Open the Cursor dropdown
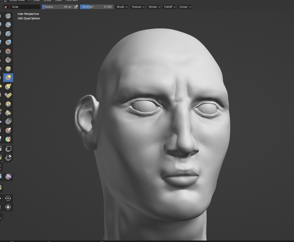 point(185,7)
